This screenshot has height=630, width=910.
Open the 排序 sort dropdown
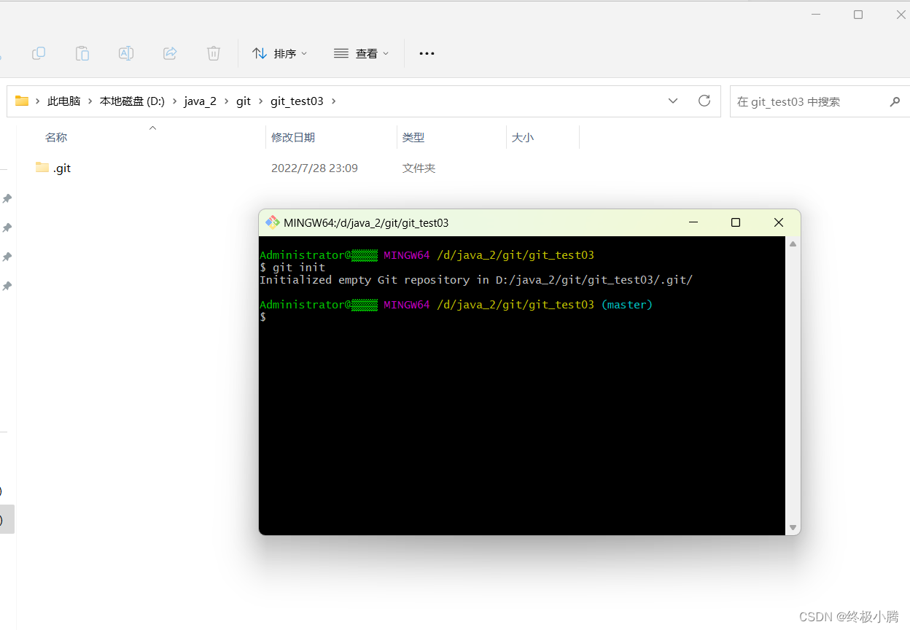coord(280,53)
